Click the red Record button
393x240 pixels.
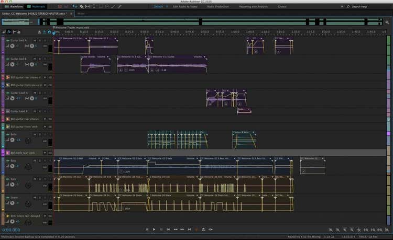196,229
